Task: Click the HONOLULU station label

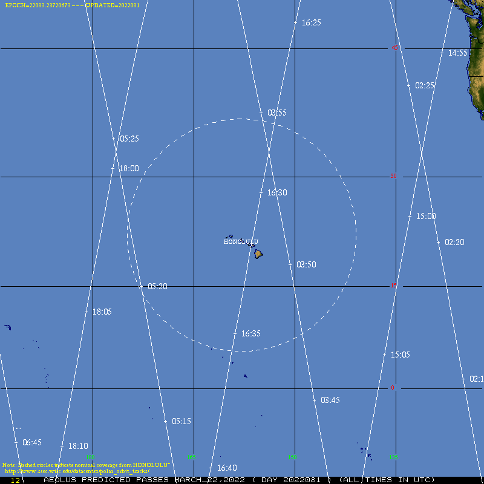Action: point(241,241)
